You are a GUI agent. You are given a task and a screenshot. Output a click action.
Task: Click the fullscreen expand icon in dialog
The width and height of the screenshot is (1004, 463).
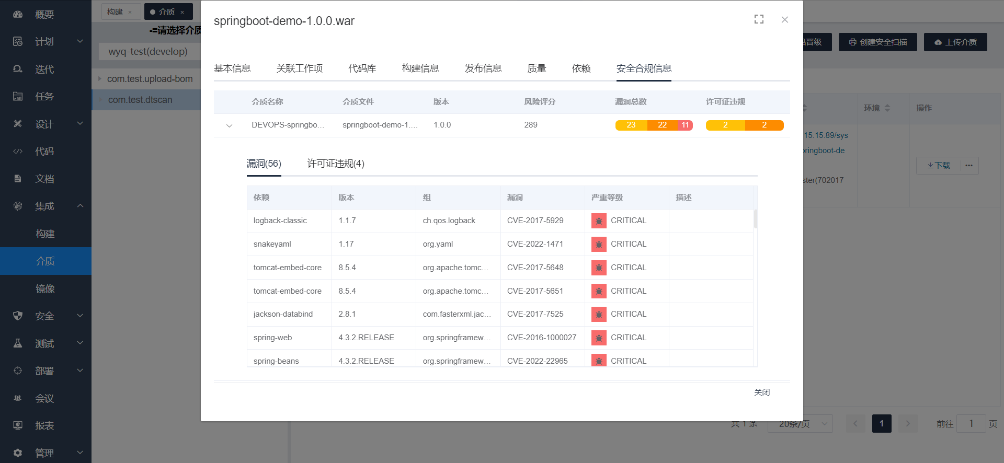[759, 19]
